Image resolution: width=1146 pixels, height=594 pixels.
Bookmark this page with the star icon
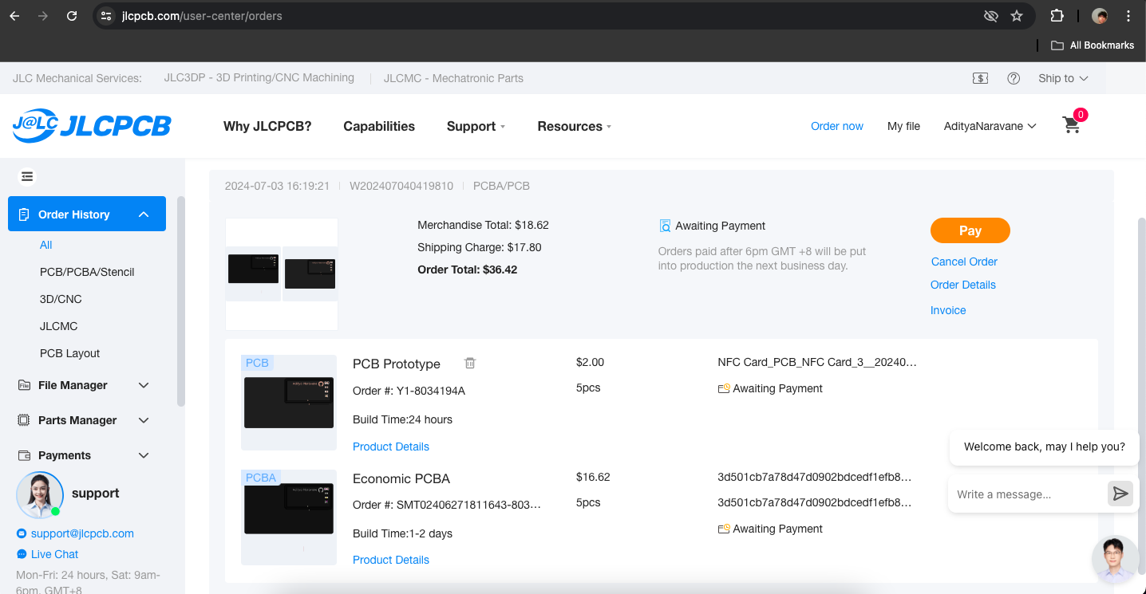(1017, 16)
